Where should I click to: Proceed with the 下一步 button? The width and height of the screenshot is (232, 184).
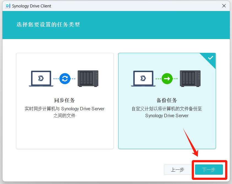(209, 170)
